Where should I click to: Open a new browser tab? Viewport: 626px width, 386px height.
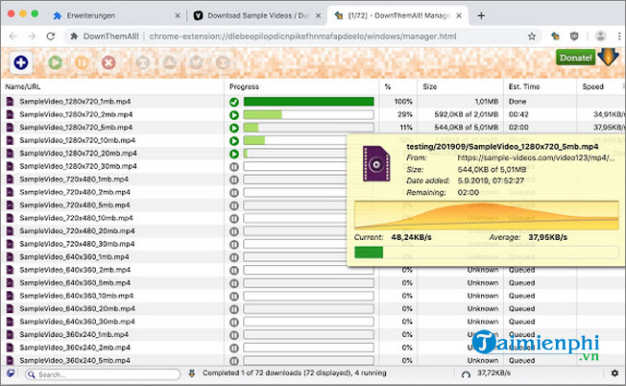click(480, 15)
